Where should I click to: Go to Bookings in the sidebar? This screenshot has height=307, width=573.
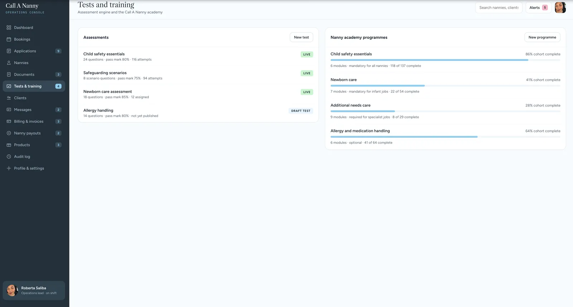click(x=34, y=39)
